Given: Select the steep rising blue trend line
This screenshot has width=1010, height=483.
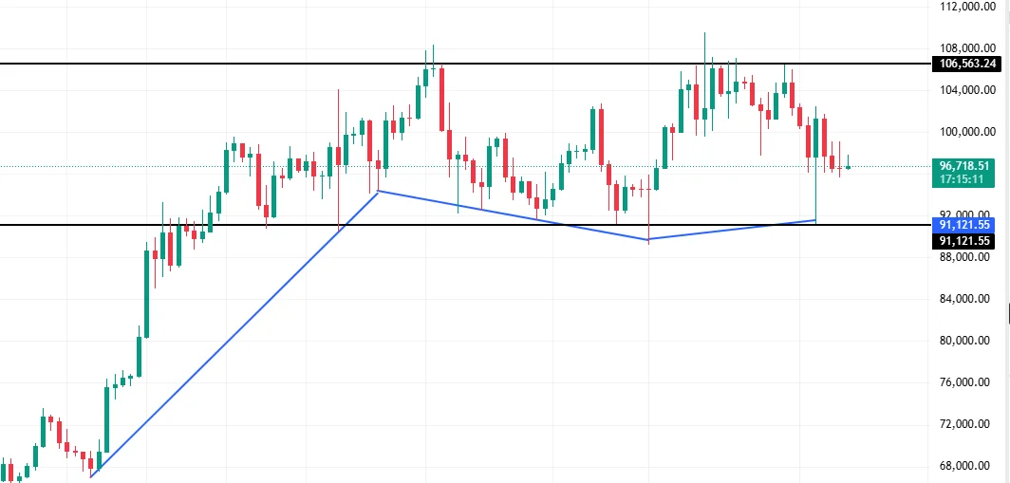Looking at the screenshot, I should click(237, 331).
